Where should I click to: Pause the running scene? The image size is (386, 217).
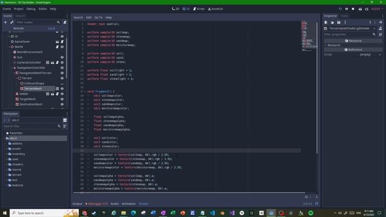coord(347,9)
